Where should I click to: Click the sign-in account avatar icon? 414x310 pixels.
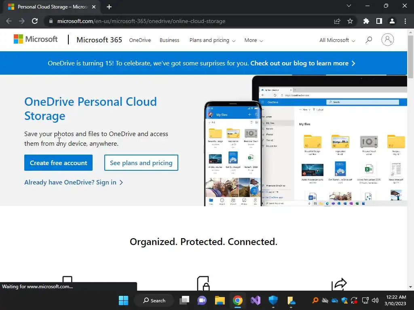[x=387, y=40]
